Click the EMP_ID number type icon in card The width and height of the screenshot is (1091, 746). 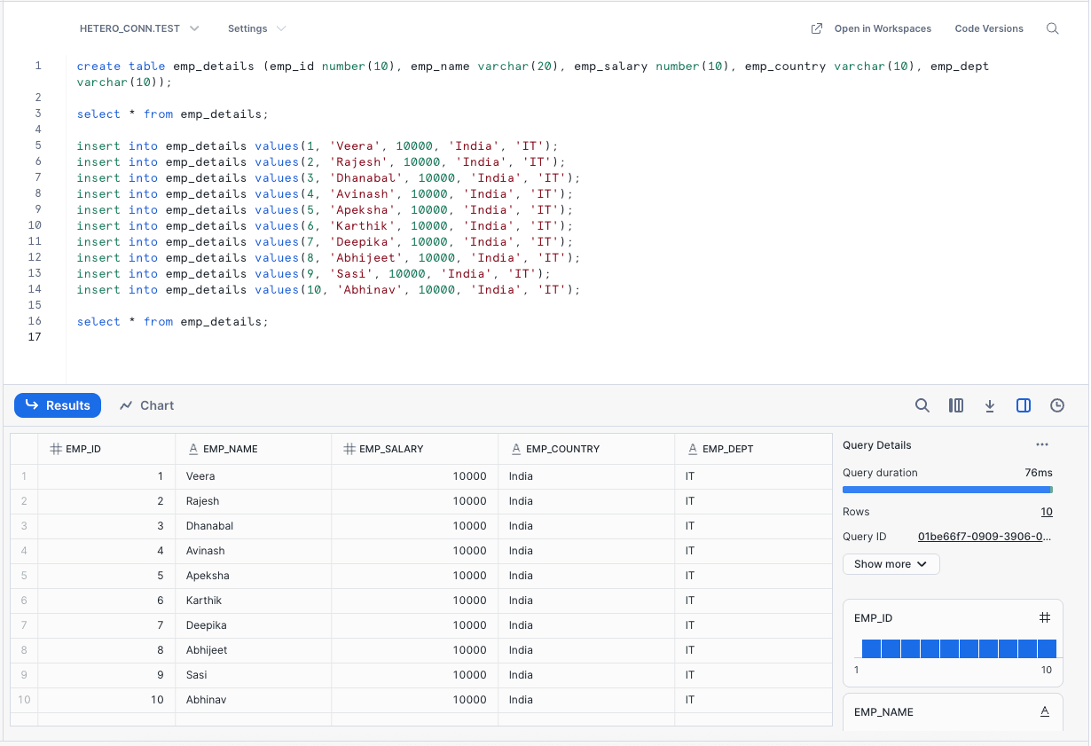pos(1045,617)
